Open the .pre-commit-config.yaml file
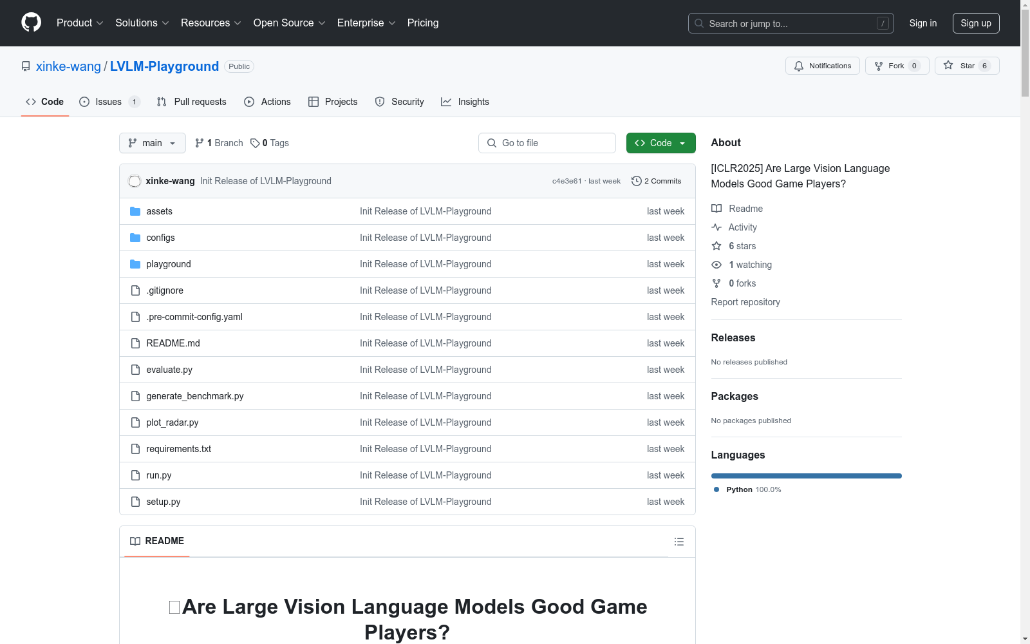The height and width of the screenshot is (644, 1030). 194,317
